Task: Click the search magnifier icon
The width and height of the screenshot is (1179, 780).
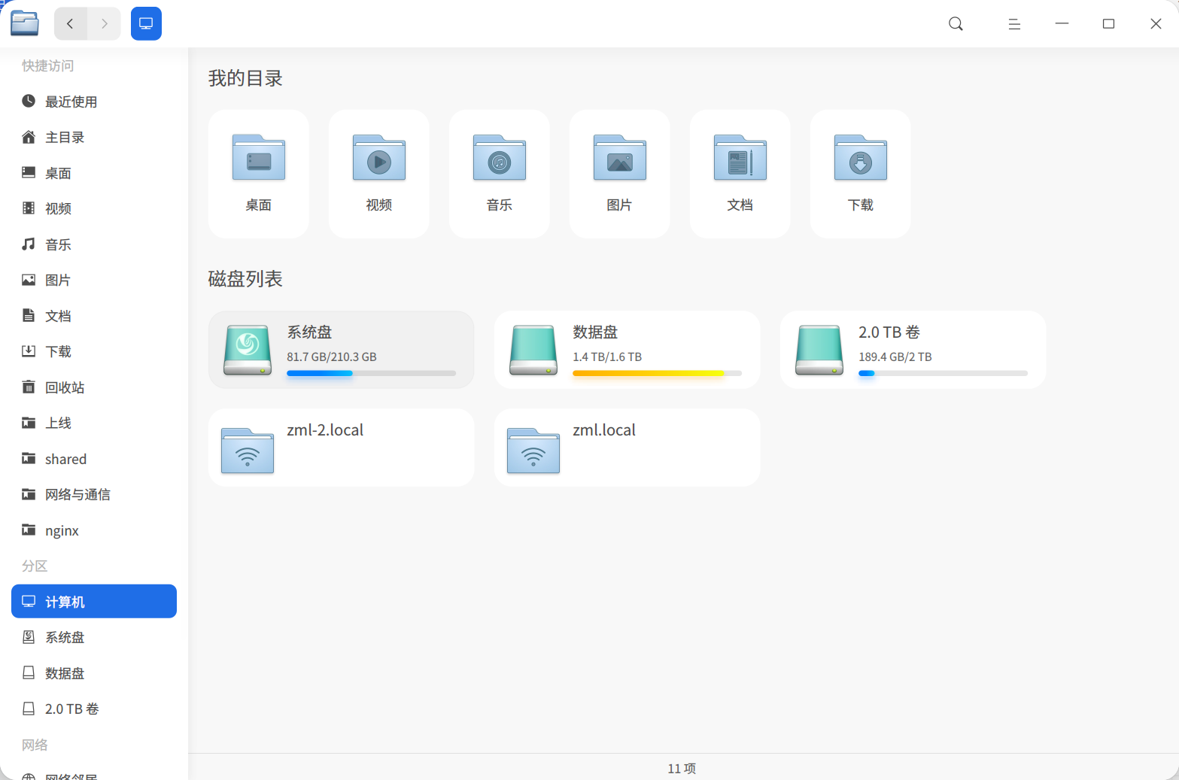Action: click(956, 24)
